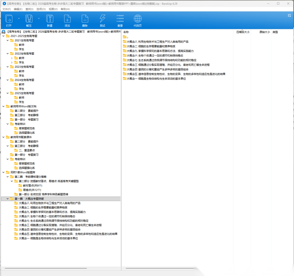Image resolution: width=294 pixels, height=276 pixels.
Task: Click the 代码页 (Code page) globe icon
Action: point(137,19)
